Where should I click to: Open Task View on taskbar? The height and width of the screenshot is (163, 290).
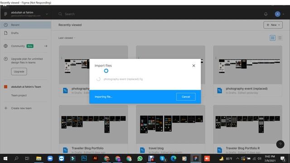[27, 158]
